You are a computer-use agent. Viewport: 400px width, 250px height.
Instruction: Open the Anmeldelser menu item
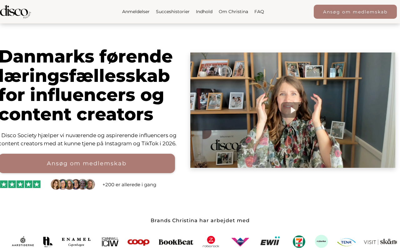136,12
